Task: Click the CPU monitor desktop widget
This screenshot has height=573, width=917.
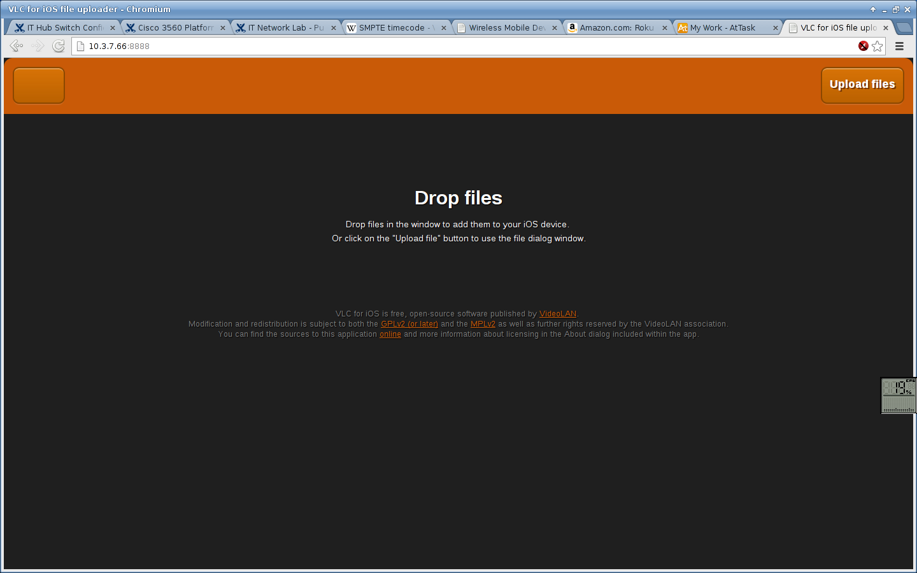Action: [899, 395]
